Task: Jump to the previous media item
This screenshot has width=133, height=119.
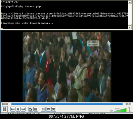Action: (x=13, y=109)
